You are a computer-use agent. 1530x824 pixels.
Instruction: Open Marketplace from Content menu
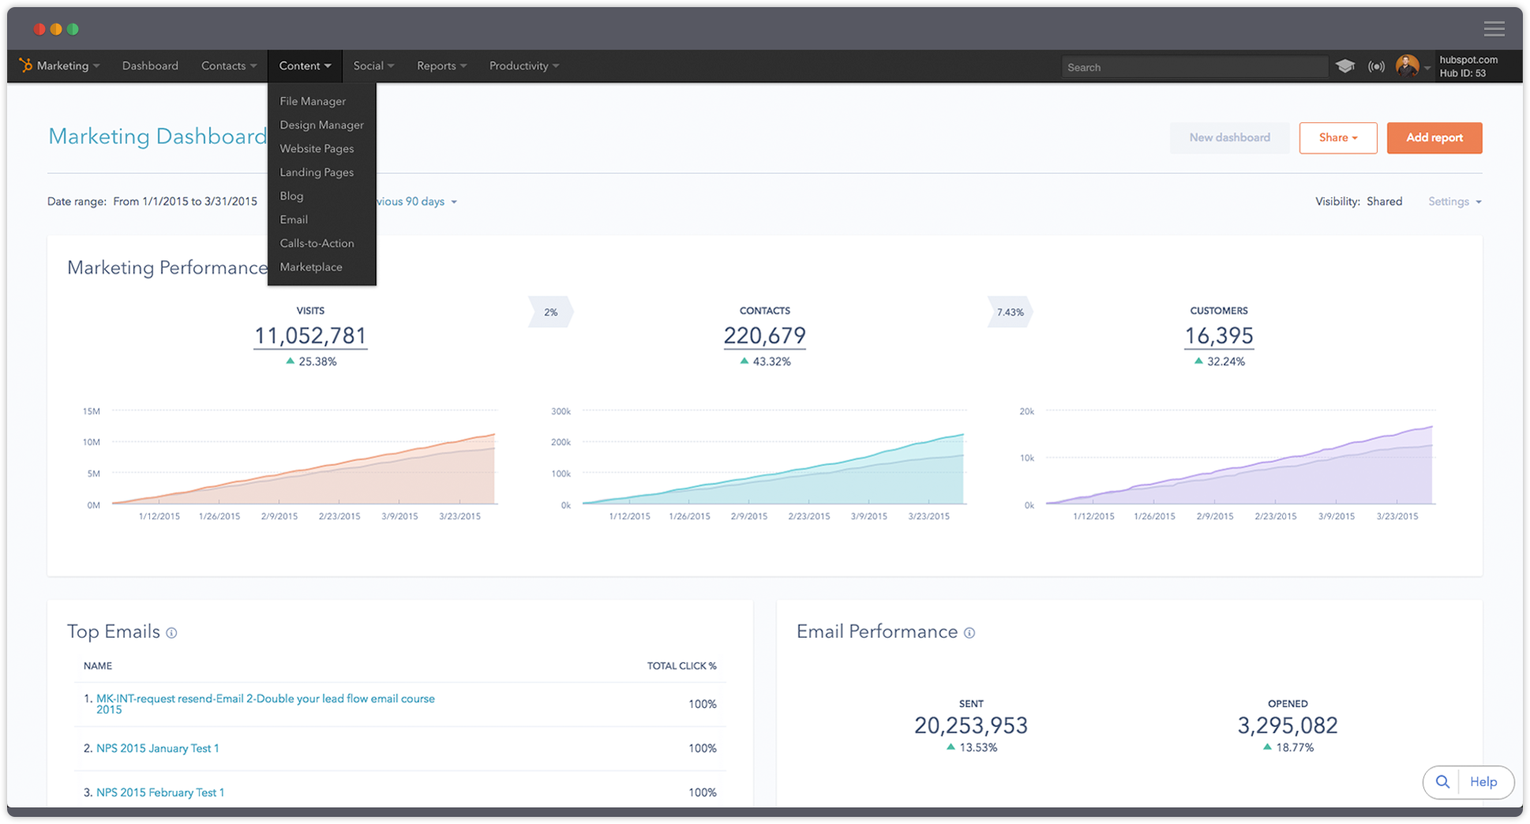311,267
